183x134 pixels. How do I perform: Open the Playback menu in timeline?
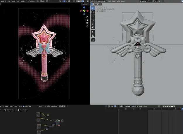pyautogui.click(x=128, y=106)
